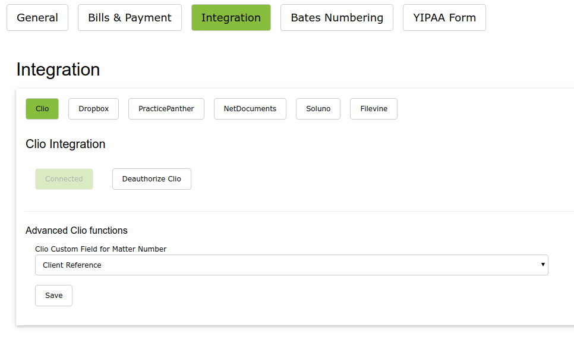Click Deauthorize Clio button

click(x=152, y=179)
